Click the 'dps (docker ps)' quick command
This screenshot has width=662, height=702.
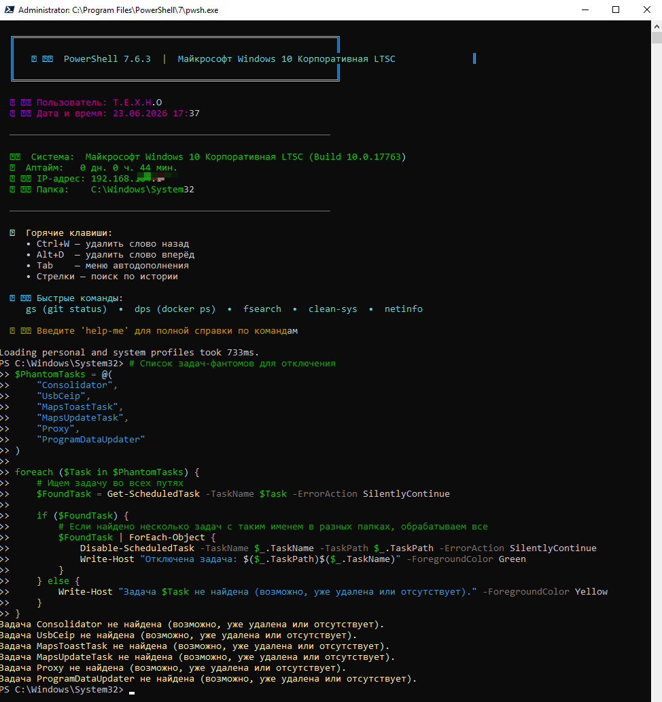click(175, 309)
